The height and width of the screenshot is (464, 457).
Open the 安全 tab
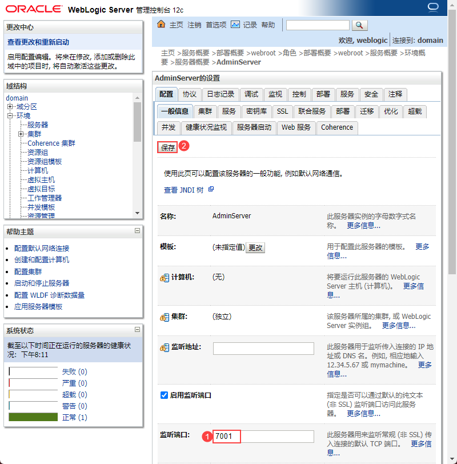click(x=371, y=94)
